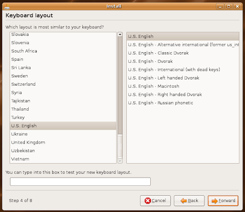Image resolution: width=245 pixels, height=212 pixels.
Task: Click scrollbar down arrow in country list
Action: [120, 161]
